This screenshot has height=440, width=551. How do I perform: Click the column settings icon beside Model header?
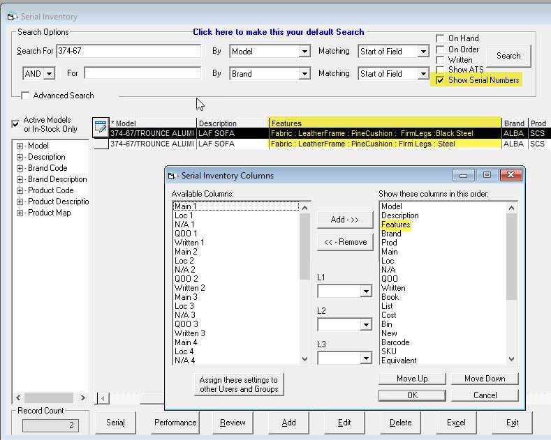point(101,127)
